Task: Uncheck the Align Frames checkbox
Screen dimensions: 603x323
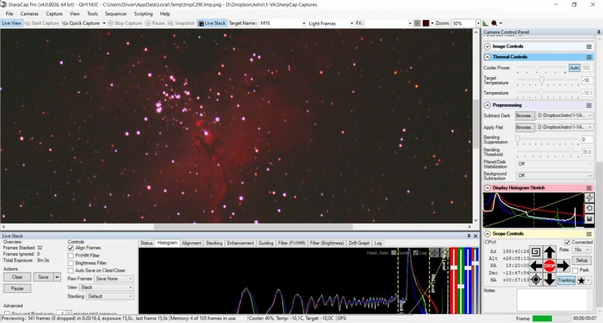Action: [x=71, y=248]
